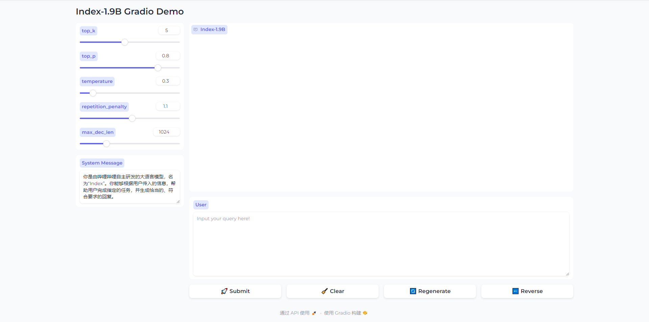Click the max_dec_len label
Viewport: 649px width, 322px height.
click(98, 132)
